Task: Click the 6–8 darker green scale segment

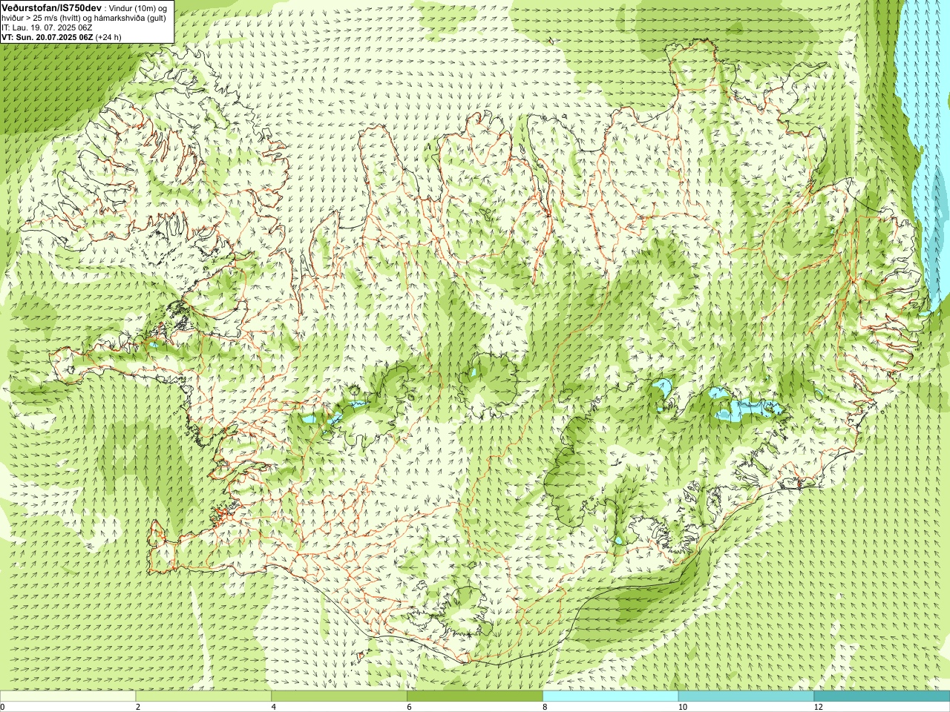Action: point(475,696)
